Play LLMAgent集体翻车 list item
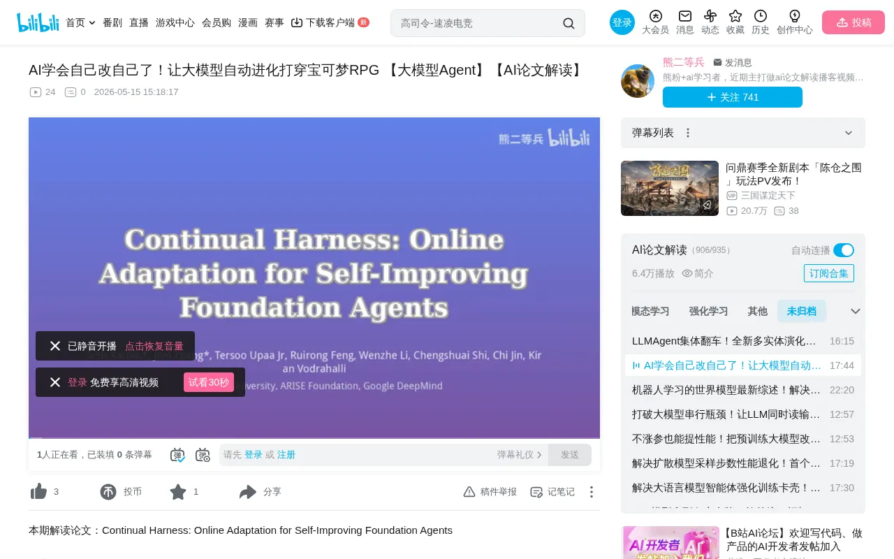 tap(743, 341)
